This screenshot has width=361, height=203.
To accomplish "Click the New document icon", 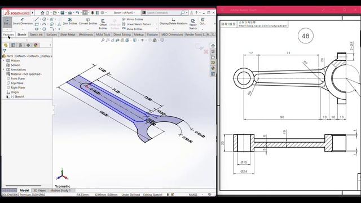I will (x=47, y=12).
